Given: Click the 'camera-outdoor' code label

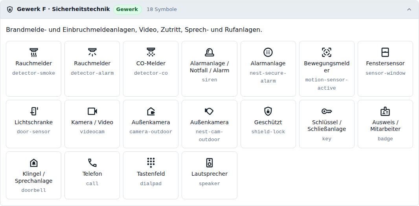Looking at the screenshot, I should [x=151, y=132].
